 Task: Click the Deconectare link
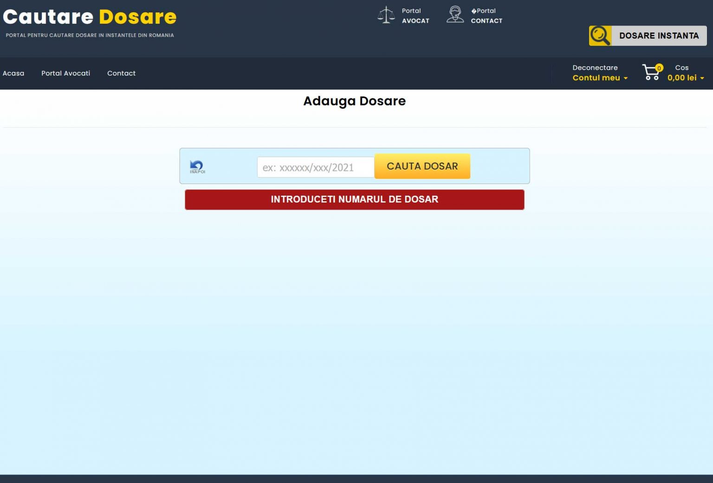click(595, 68)
